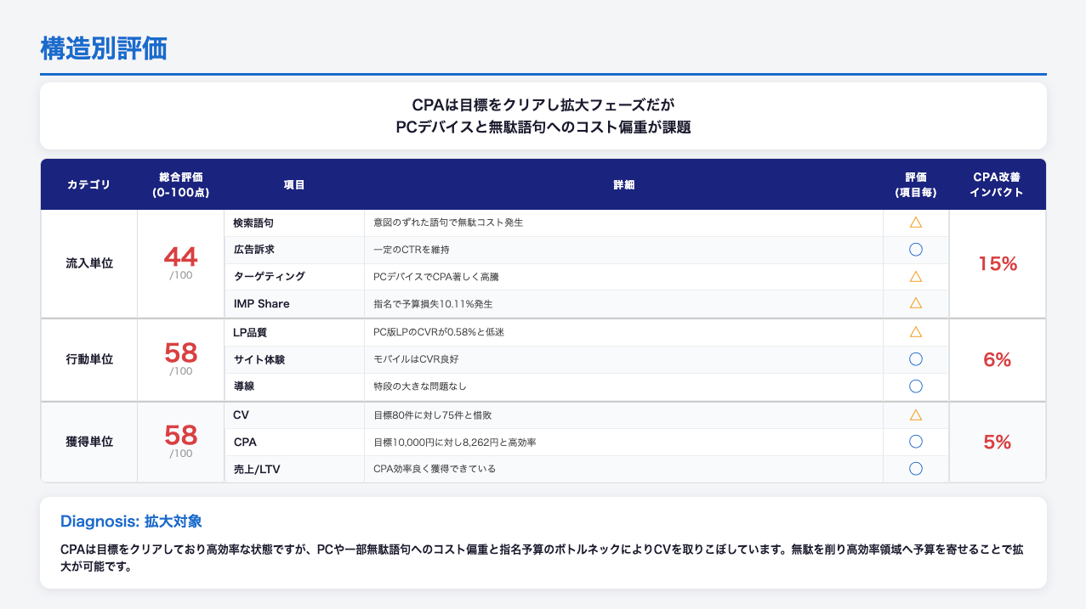Click the circle rating for 広告訴求 row
This screenshot has width=1086, height=609.
[x=916, y=250]
